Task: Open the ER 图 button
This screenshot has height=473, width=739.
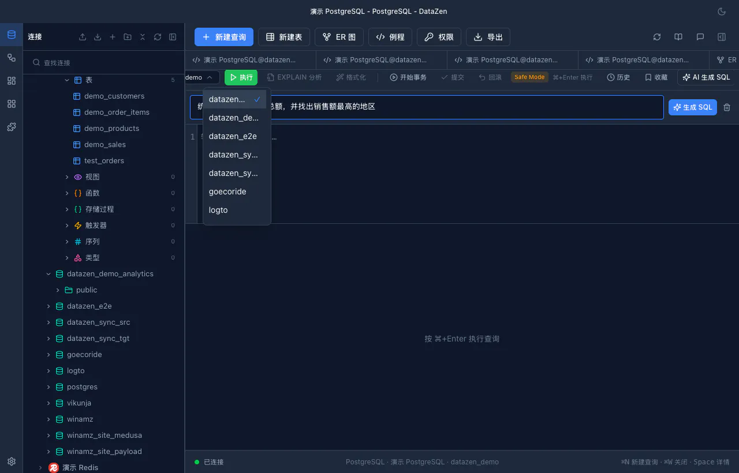Action: (339, 37)
